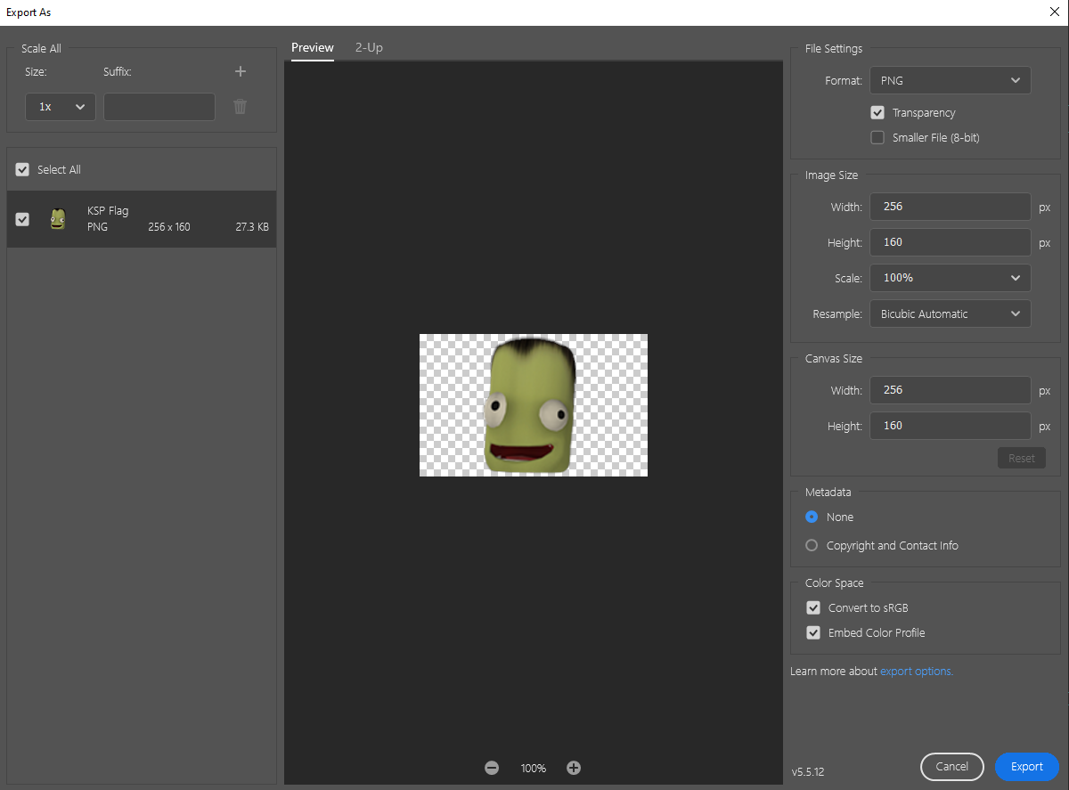Click the v5.5.12 version text
Image resolution: width=1069 pixels, height=790 pixels.
(809, 771)
